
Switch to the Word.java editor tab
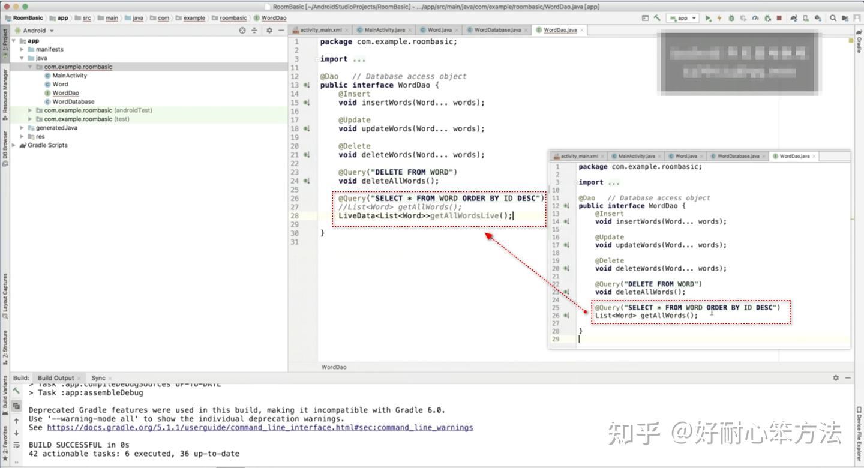(x=439, y=30)
